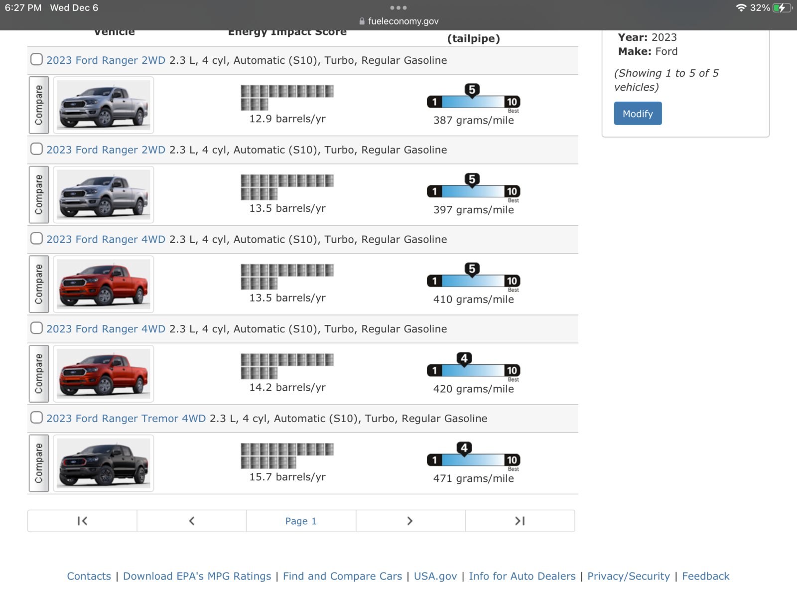797x598 pixels.
Task: Click the 'Showing 1 to 5 of 5 vehicles' text
Action: pyautogui.click(x=666, y=80)
